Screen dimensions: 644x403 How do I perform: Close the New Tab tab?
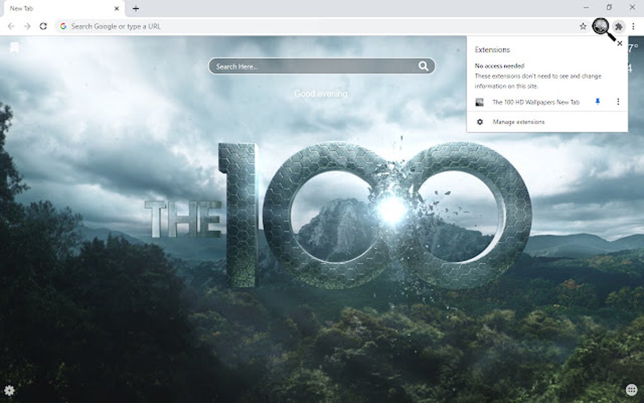click(117, 8)
